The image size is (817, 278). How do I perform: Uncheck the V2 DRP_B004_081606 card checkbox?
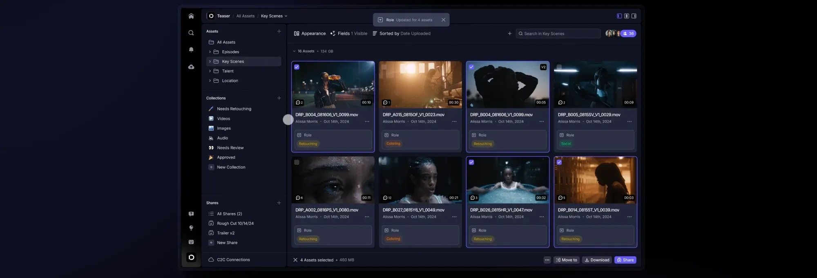[471, 67]
